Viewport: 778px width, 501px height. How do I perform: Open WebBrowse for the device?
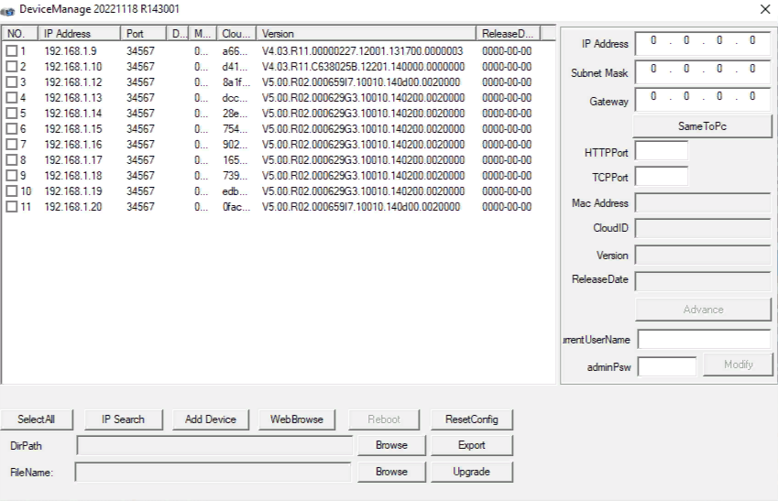[296, 419]
